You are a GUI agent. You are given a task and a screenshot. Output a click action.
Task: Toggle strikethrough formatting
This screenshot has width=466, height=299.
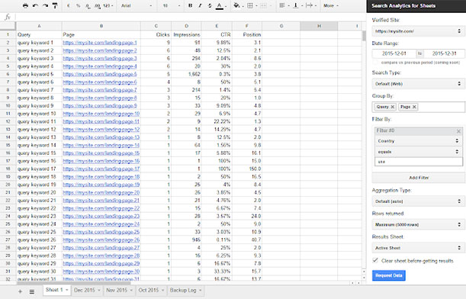(x=210, y=5)
